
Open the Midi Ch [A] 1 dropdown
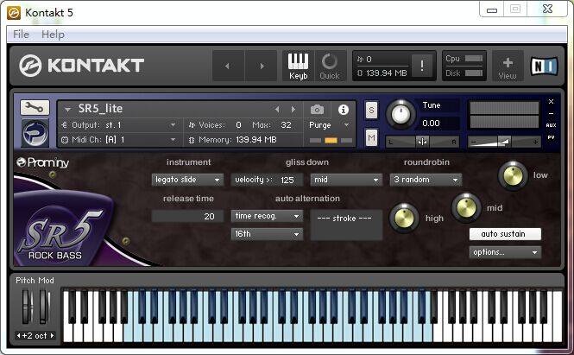pyautogui.click(x=119, y=140)
